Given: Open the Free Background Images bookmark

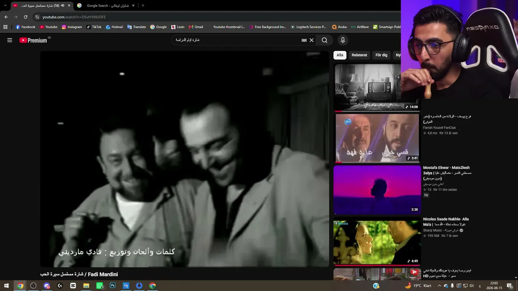Looking at the screenshot, I should click(x=267, y=27).
